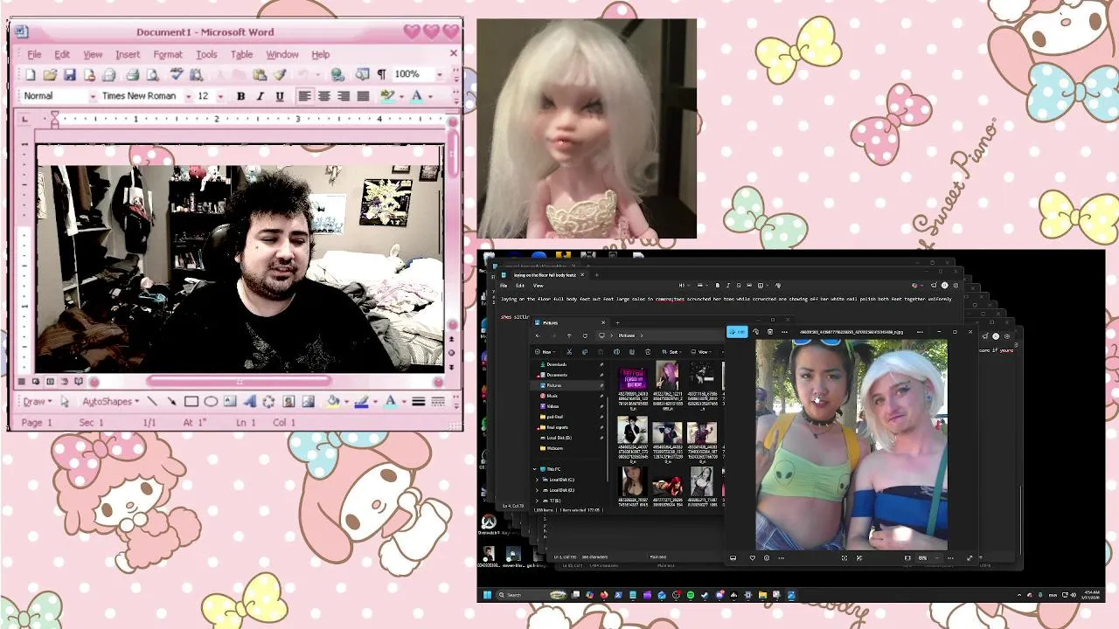Click Sort in the Explorer toolbar

(x=674, y=352)
